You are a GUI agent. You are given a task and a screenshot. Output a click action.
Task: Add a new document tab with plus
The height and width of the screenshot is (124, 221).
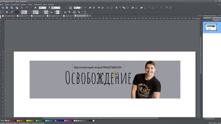[x=90, y=16]
